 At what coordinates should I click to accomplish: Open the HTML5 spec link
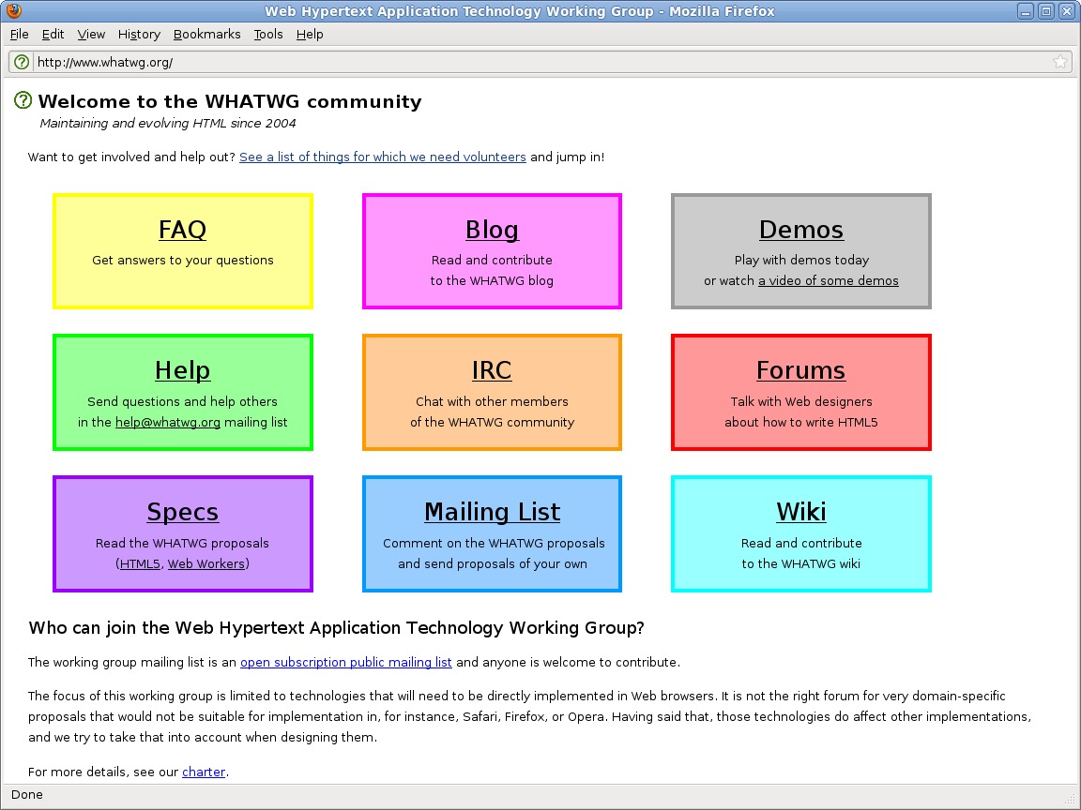point(140,563)
